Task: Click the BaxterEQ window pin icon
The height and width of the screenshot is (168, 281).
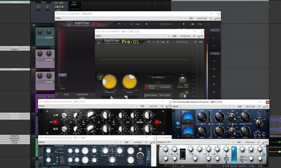Action: click(x=163, y=101)
